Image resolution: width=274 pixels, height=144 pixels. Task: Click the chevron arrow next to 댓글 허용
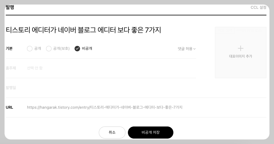point(195,49)
